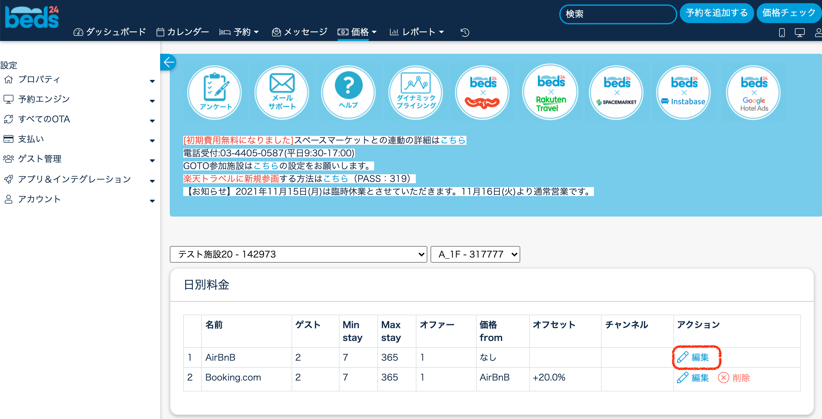Delete the Booking.com rate via 削除
This screenshot has width=822, height=419.
tap(734, 378)
